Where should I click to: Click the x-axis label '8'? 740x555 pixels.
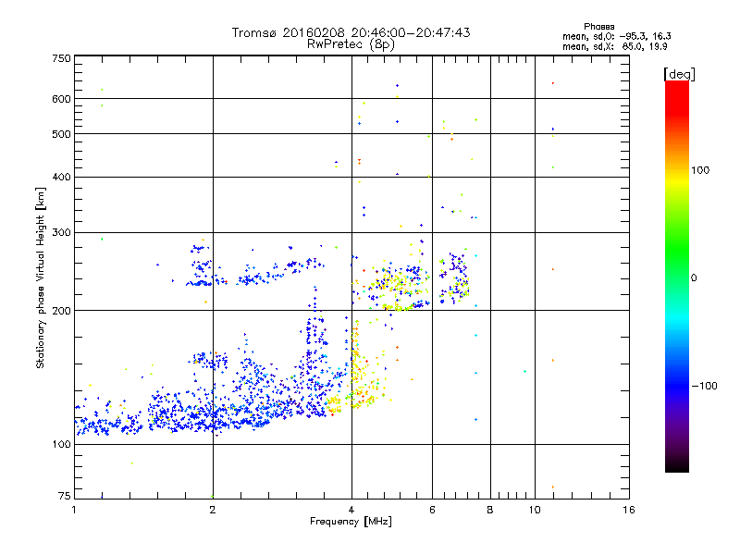click(x=490, y=510)
